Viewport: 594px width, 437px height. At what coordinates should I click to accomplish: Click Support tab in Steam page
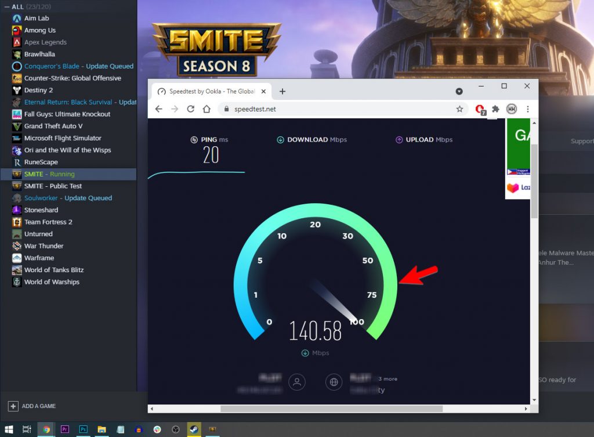582,141
